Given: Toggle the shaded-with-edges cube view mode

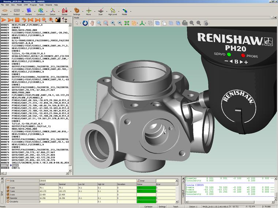Looking at the screenshot, I should click(178, 23).
